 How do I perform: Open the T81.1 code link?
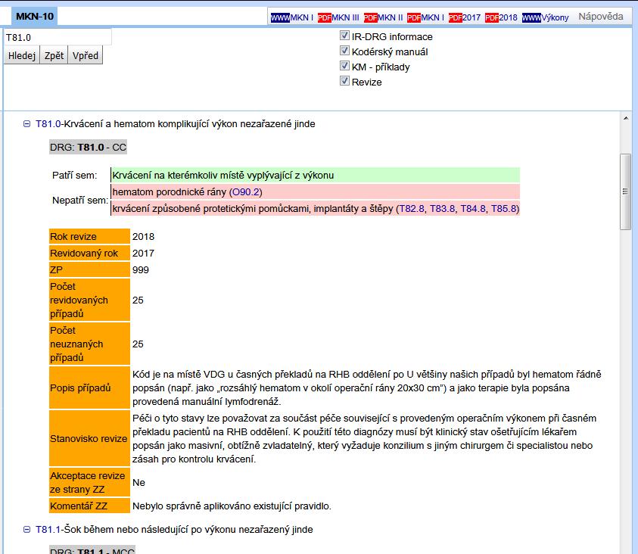click(48, 530)
